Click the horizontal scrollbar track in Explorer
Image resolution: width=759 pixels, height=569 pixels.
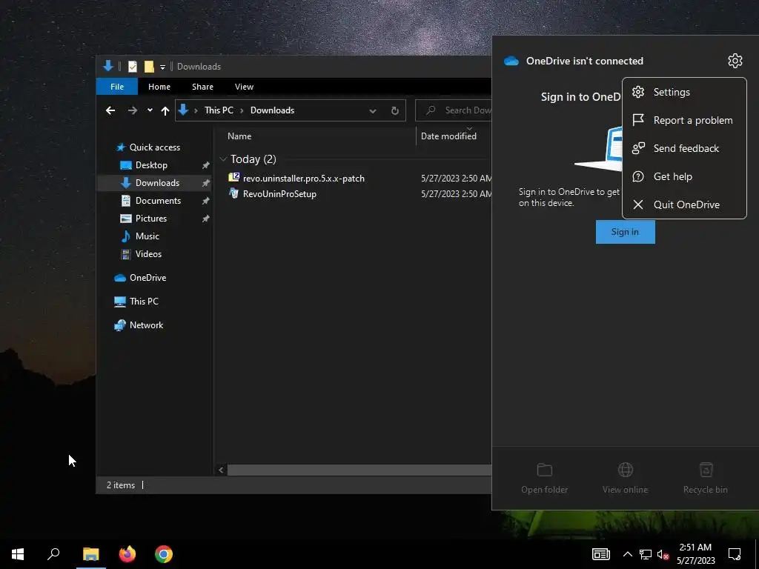359,470
